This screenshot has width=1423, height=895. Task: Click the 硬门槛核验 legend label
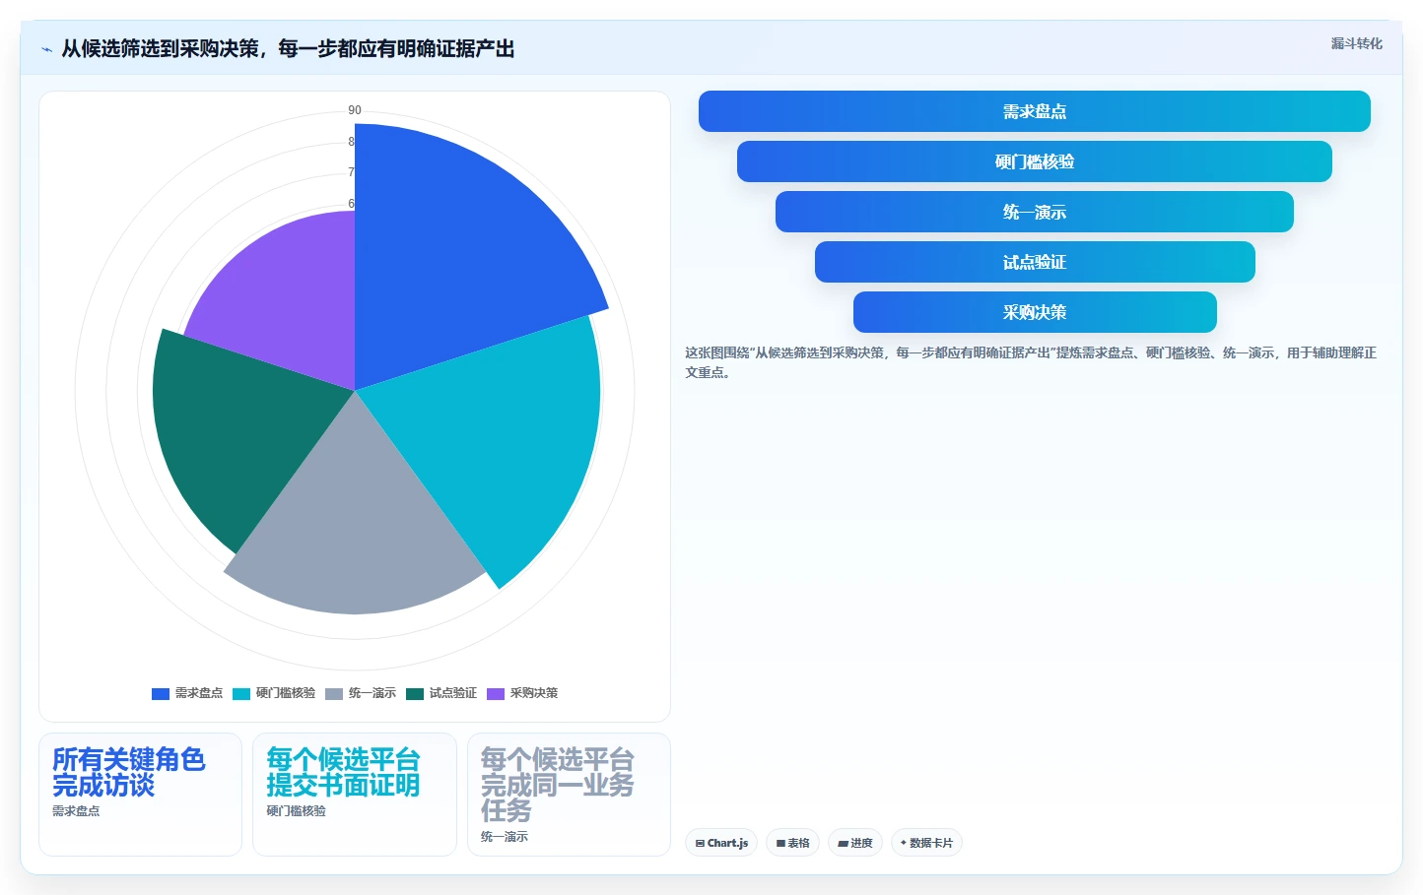click(x=286, y=693)
